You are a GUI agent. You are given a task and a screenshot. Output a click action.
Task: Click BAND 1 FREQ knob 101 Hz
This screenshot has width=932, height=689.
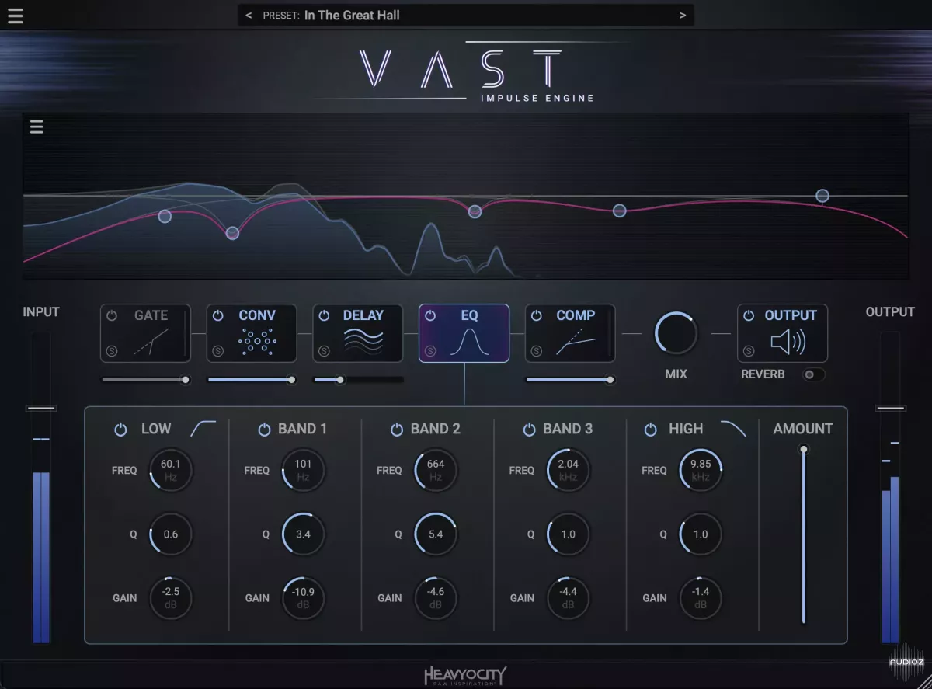click(x=303, y=470)
